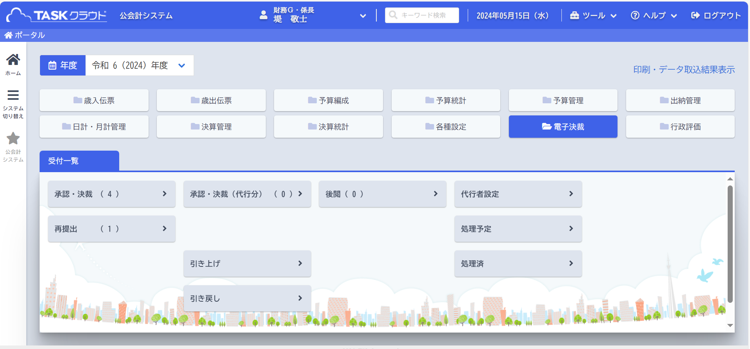Open the 出納管理 menu
The image size is (750, 349).
pyautogui.click(x=680, y=100)
